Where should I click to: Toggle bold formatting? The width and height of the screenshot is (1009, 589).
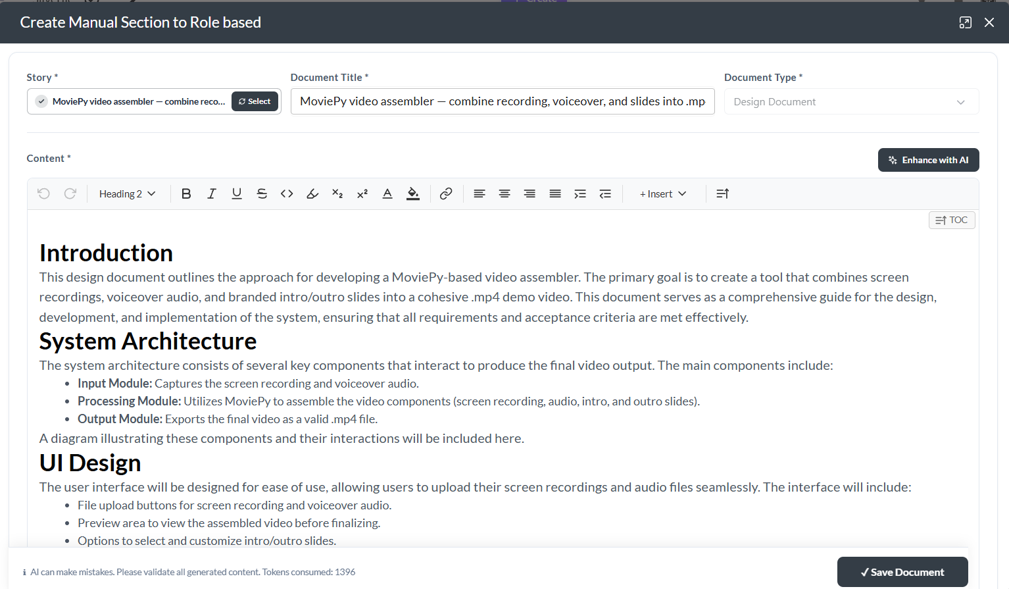click(186, 193)
